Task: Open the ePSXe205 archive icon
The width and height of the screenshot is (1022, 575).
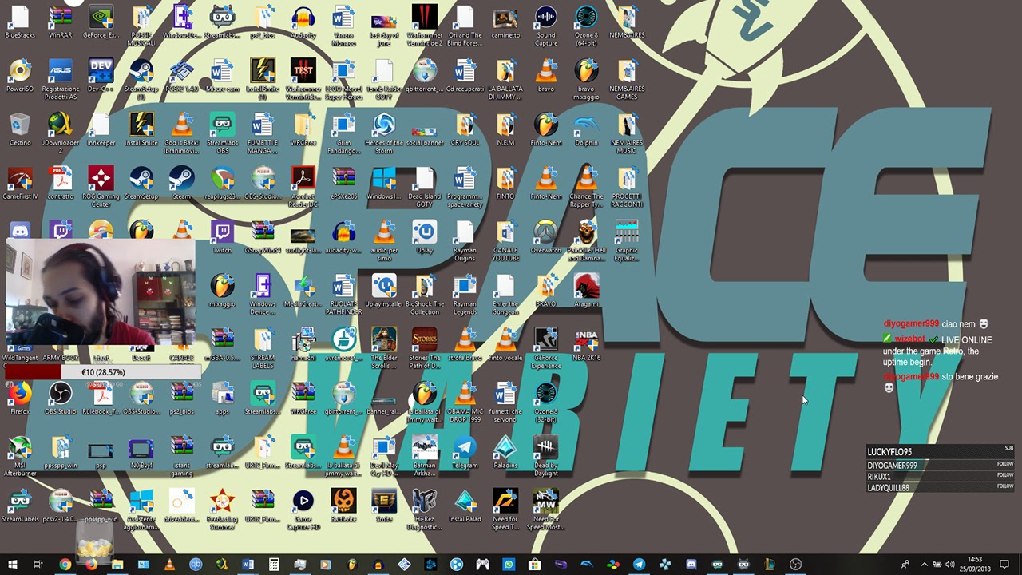Action: point(343,183)
